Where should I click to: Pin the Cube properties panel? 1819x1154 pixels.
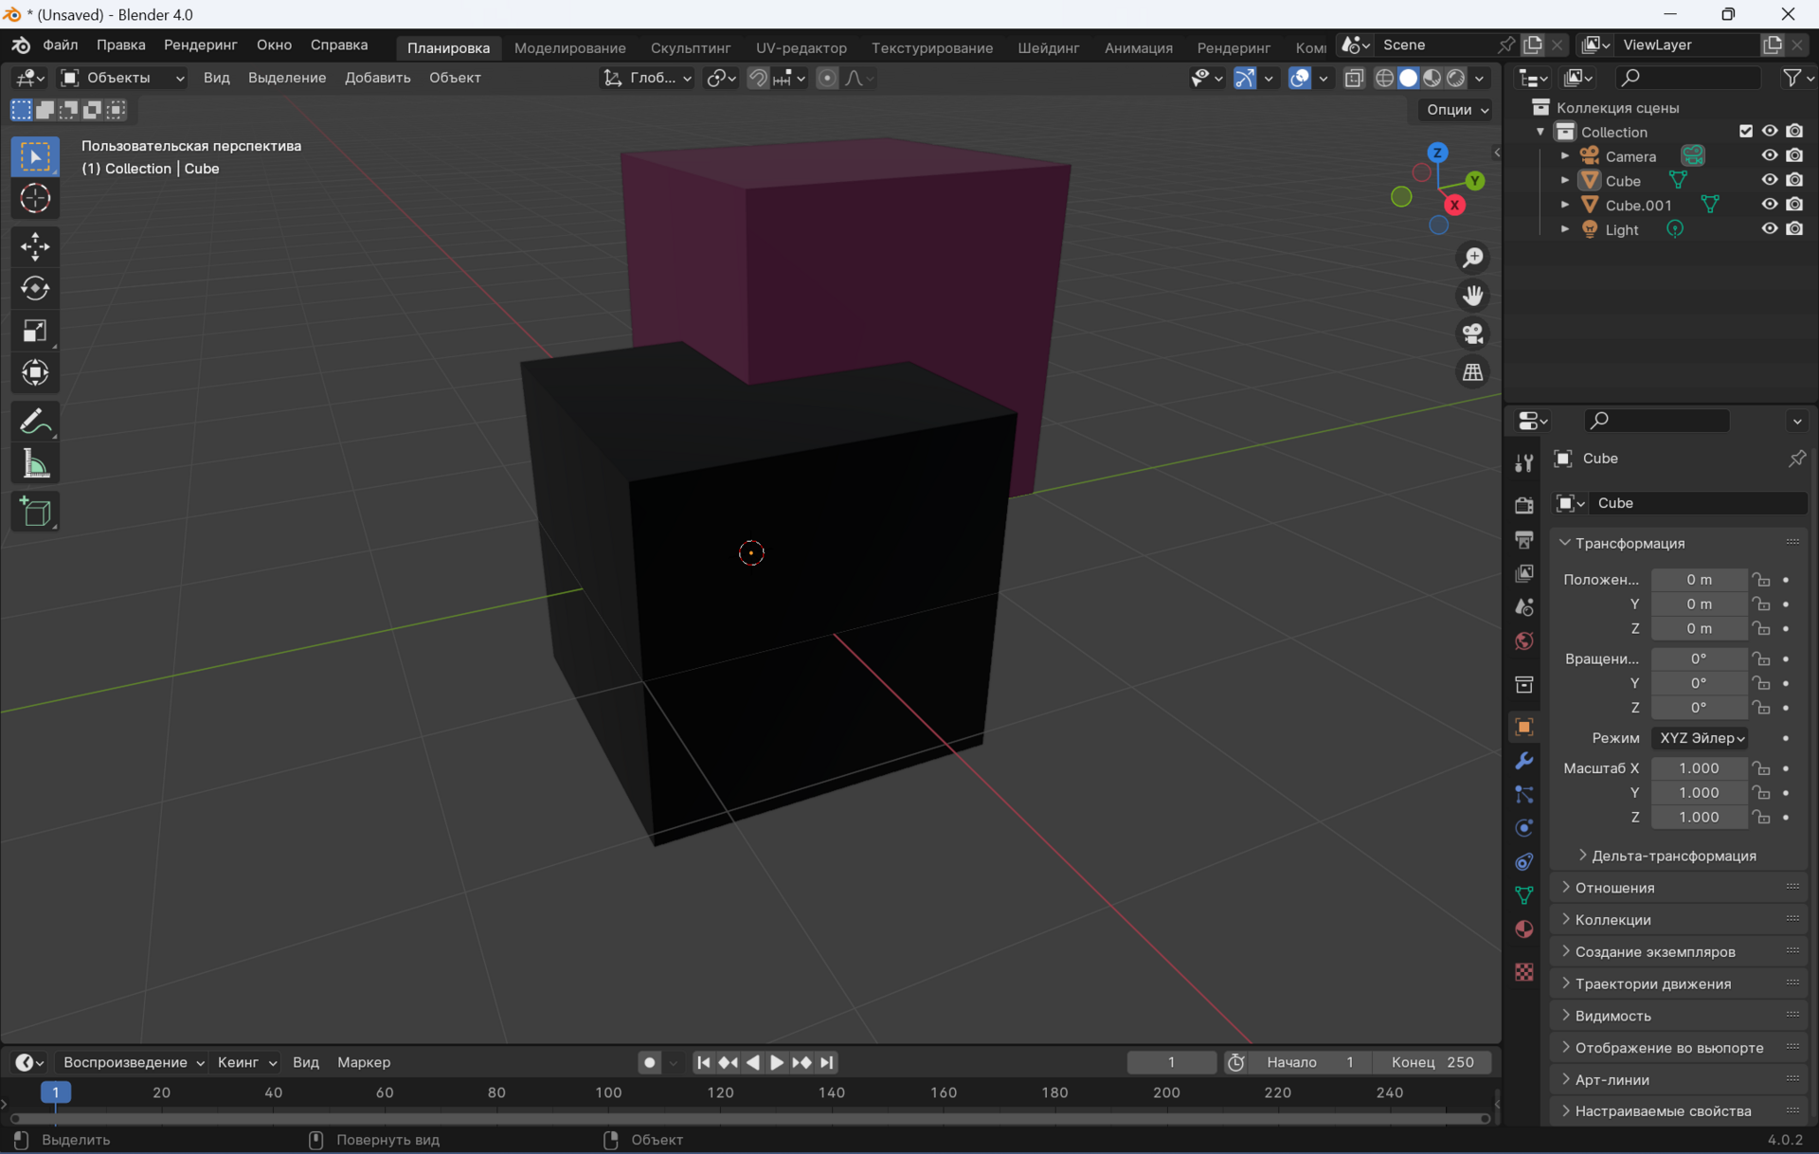1796,459
